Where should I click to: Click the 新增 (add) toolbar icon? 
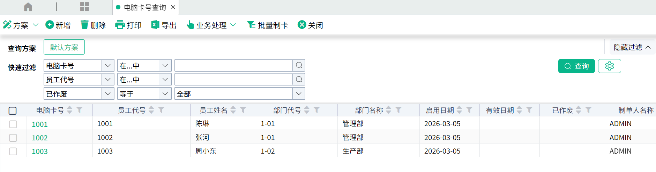(x=50, y=25)
